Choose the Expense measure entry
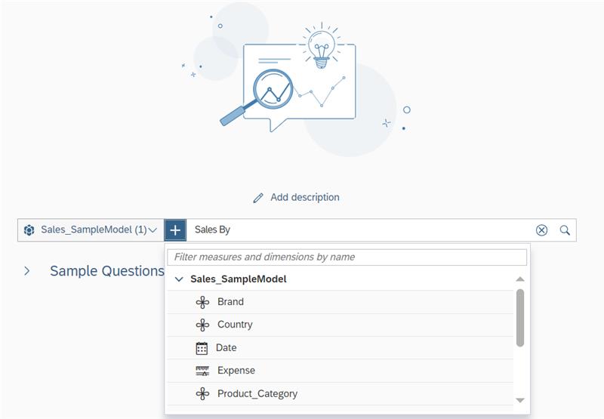604x419 pixels. (x=341, y=371)
